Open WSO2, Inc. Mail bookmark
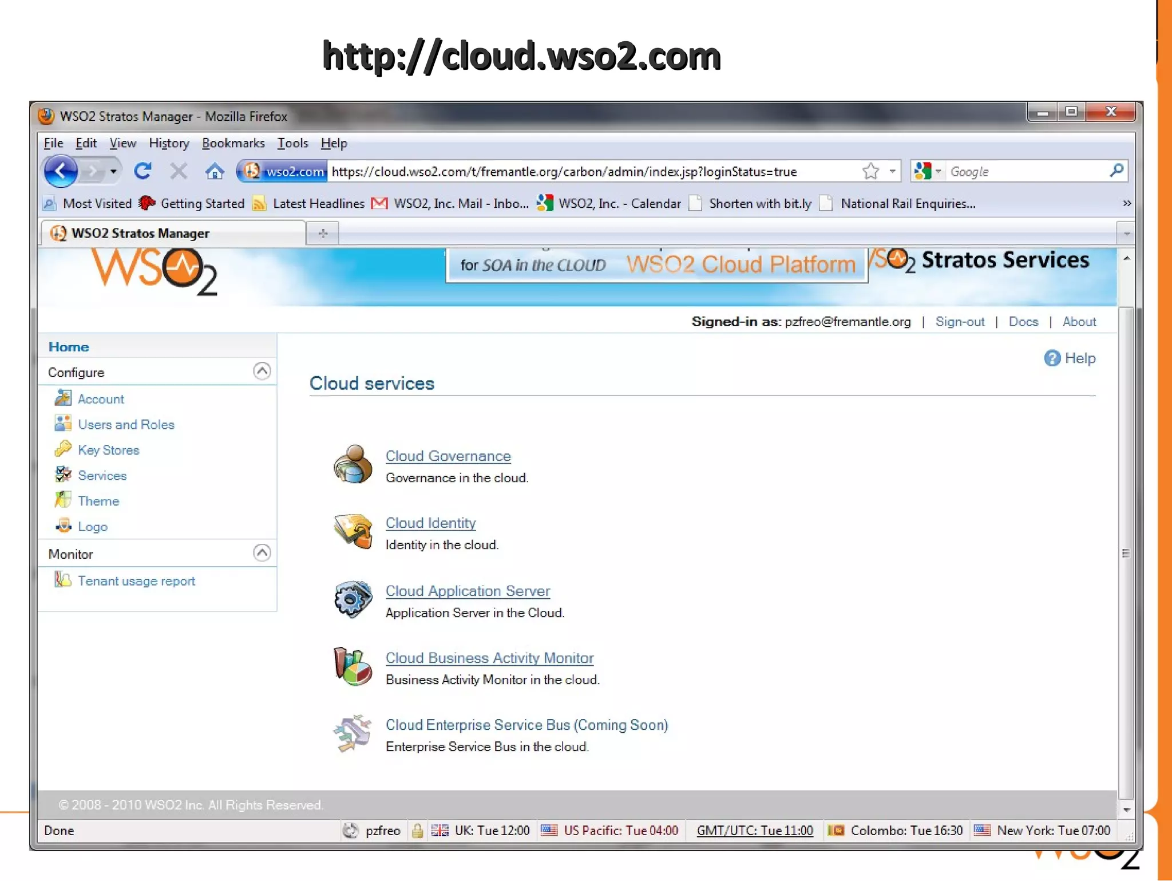 (x=450, y=203)
